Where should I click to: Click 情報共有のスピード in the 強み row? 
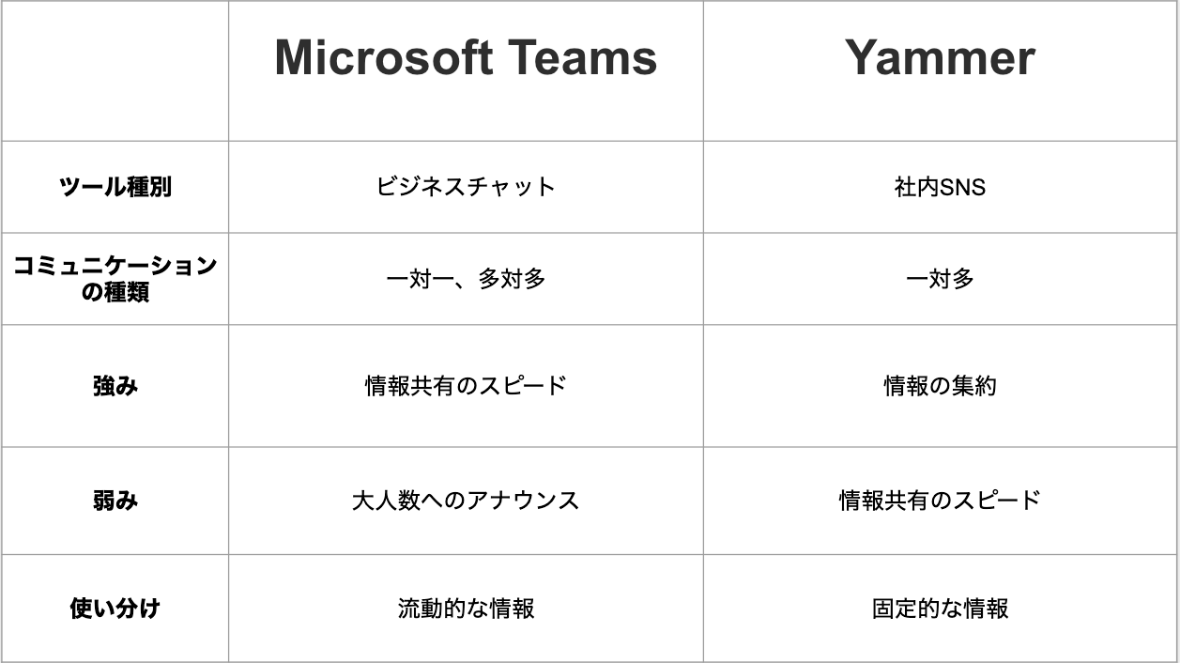pyautogui.click(x=466, y=386)
